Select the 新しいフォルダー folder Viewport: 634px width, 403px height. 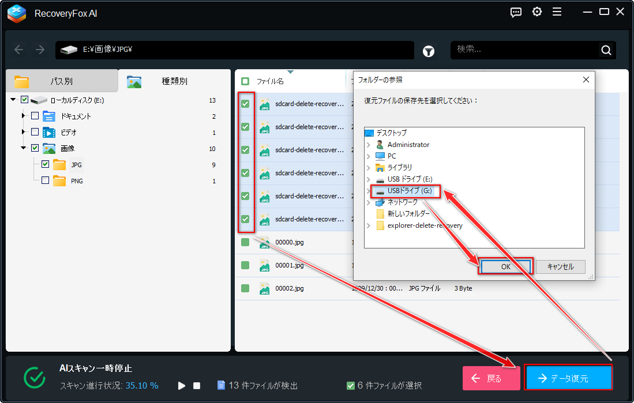[x=408, y=214]
